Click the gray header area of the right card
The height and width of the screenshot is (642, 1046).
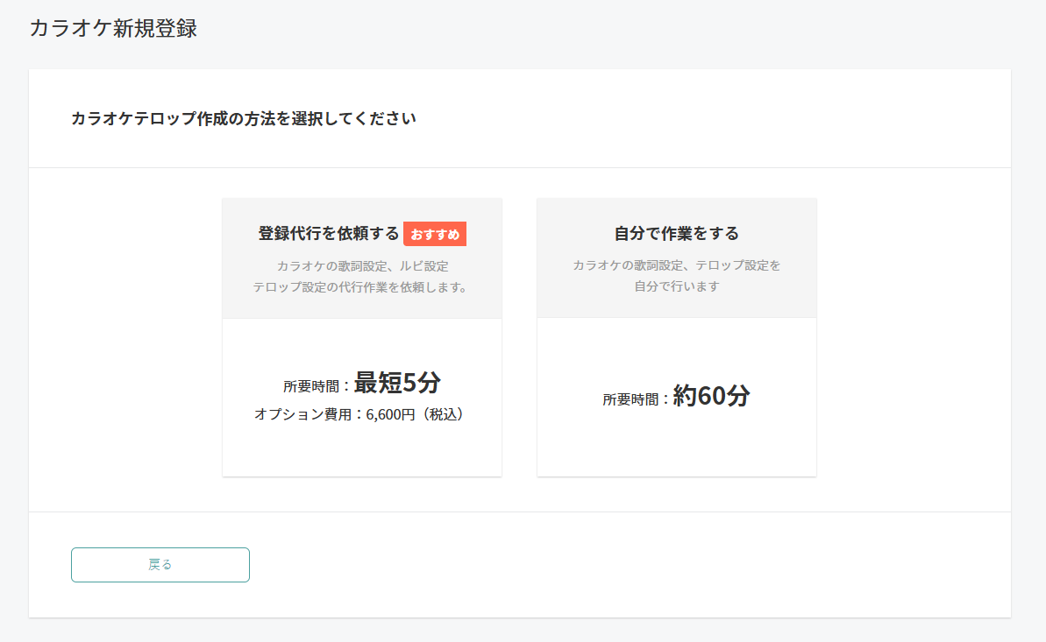tap(676, 258)
